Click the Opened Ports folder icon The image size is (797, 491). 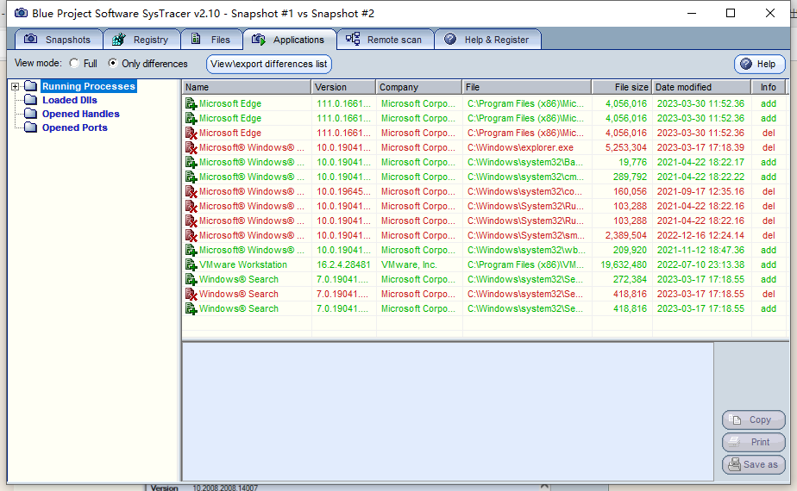click(31, 127)
